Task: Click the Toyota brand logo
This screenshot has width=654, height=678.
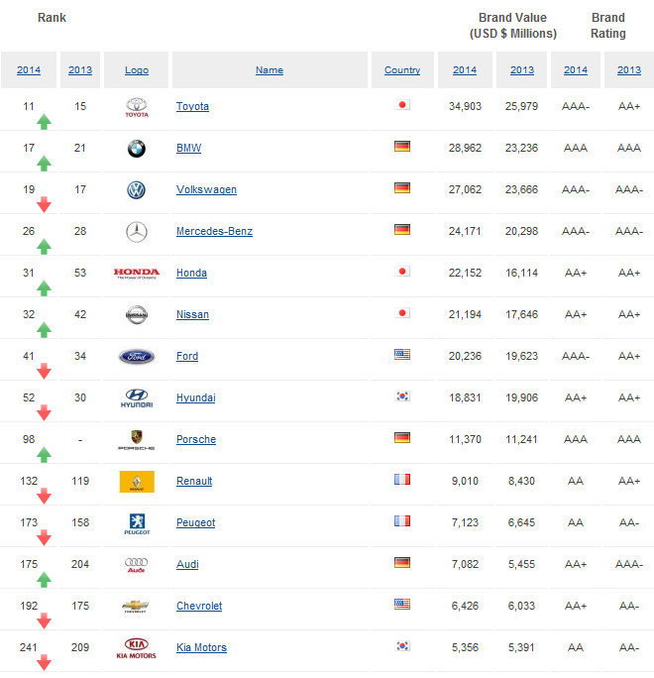Action: coord(137,107)
